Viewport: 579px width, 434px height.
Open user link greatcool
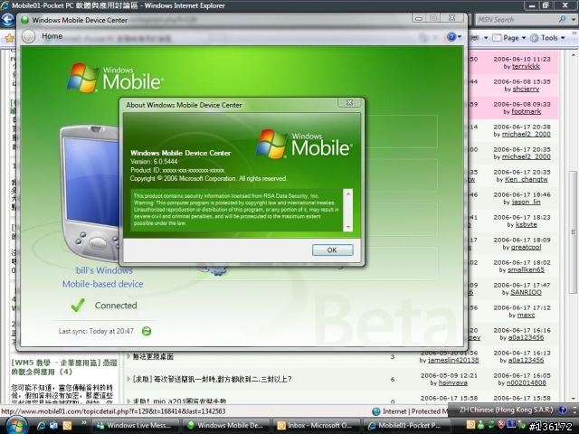click(x=526, y=247)
